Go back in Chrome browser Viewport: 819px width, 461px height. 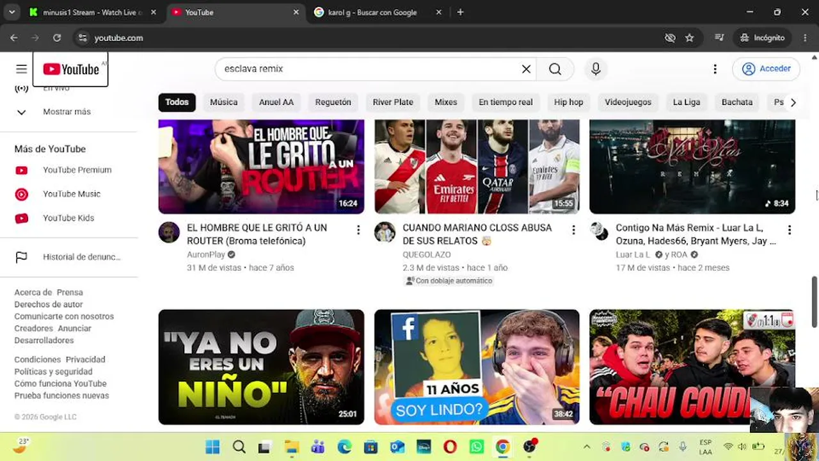point(14,38)
